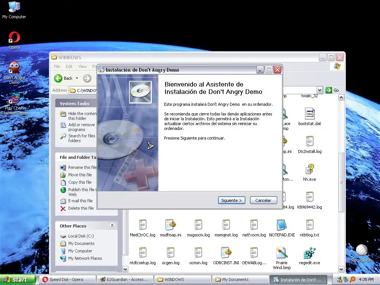Select Play Chain Reaction Demo desktop icon
This screenshot has width=380, height=285.
(14, 104)
